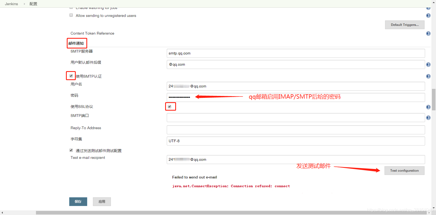Viewport: 436px width, 215px height.
Task: Click the Content Token Reference label
Action: click(92, 33)
